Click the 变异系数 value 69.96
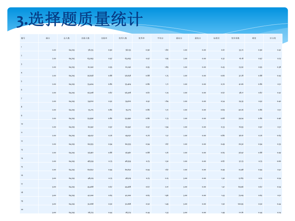Image resolution: width=295 pixels, height=221 pixels. (241, 187)
